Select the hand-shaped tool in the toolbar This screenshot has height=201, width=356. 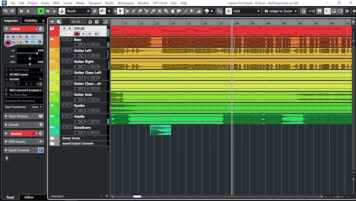click(x=173, y=11)
